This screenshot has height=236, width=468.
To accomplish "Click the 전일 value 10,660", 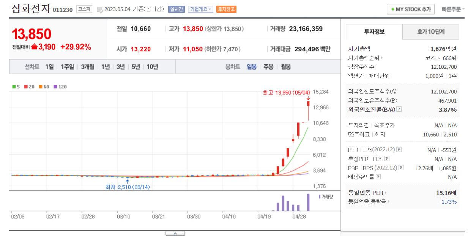I will pyautogui.click(x=141, y=29).
